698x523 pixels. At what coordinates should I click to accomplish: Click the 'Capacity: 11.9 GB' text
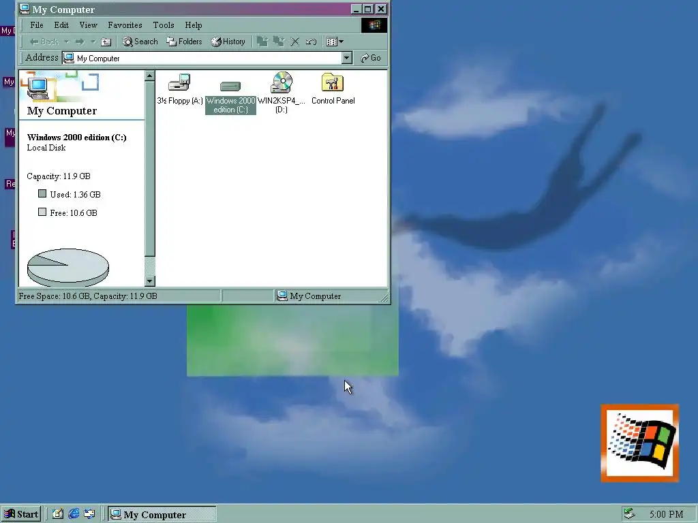click(x=59, y=176)
